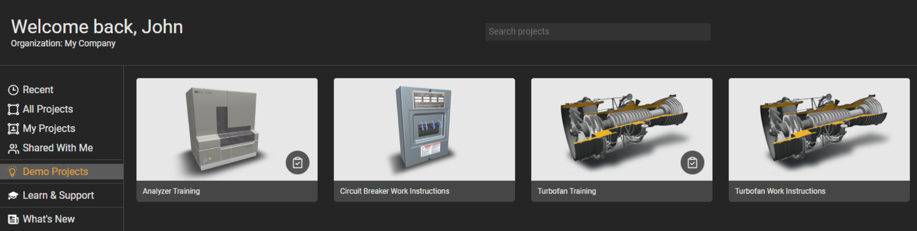The height and width of the screenshot is (231, 917).
Task: Click the Turbofan Work Instructions title text
Action: point(780,191)
